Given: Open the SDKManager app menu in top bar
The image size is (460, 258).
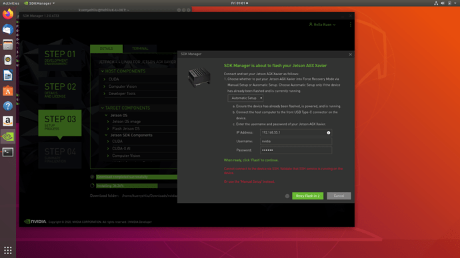Looking at the screenshot, I should click(39, 3).
